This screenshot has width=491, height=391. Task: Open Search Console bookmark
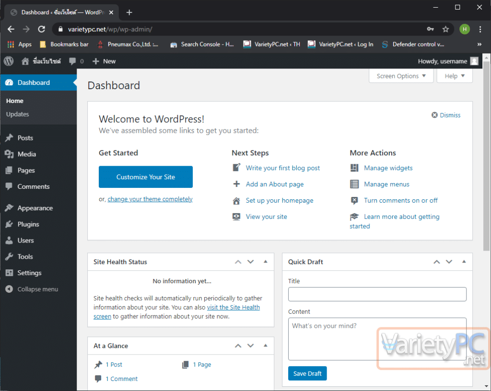pos(202,45)
